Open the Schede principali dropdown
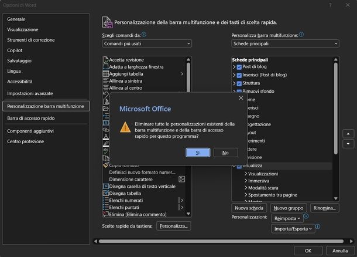 click(285, 43)
